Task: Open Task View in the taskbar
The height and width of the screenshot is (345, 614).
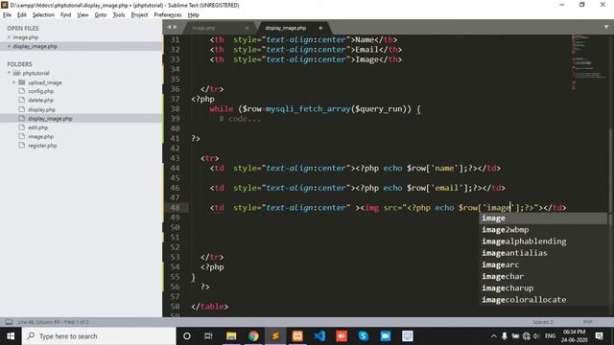Action: 208,336
